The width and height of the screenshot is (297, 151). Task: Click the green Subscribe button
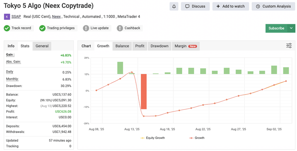277,29
